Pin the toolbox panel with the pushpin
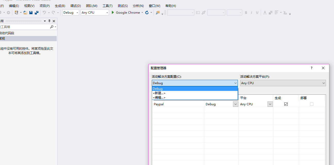The image size is (334, 165). (49, 21)
